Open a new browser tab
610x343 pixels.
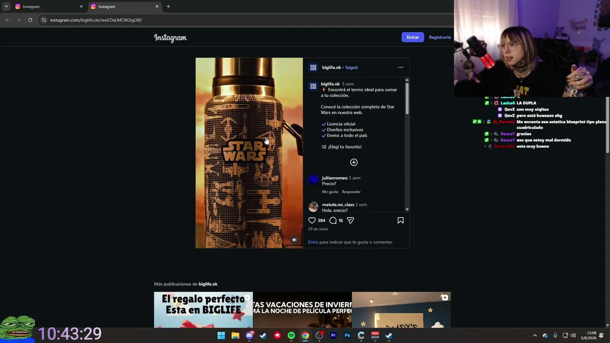click(168, 7)
